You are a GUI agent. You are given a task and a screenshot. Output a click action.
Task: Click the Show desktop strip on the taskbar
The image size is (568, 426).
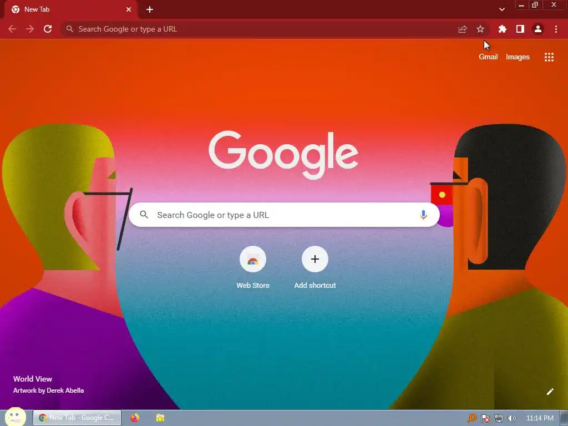click(564, 418)
